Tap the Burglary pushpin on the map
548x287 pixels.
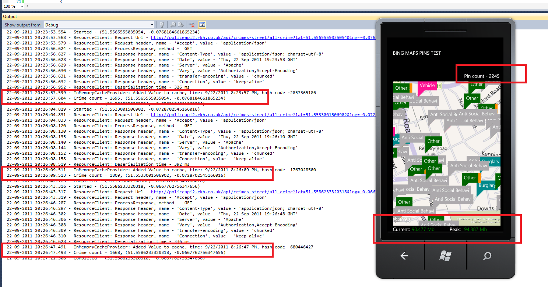488,185
